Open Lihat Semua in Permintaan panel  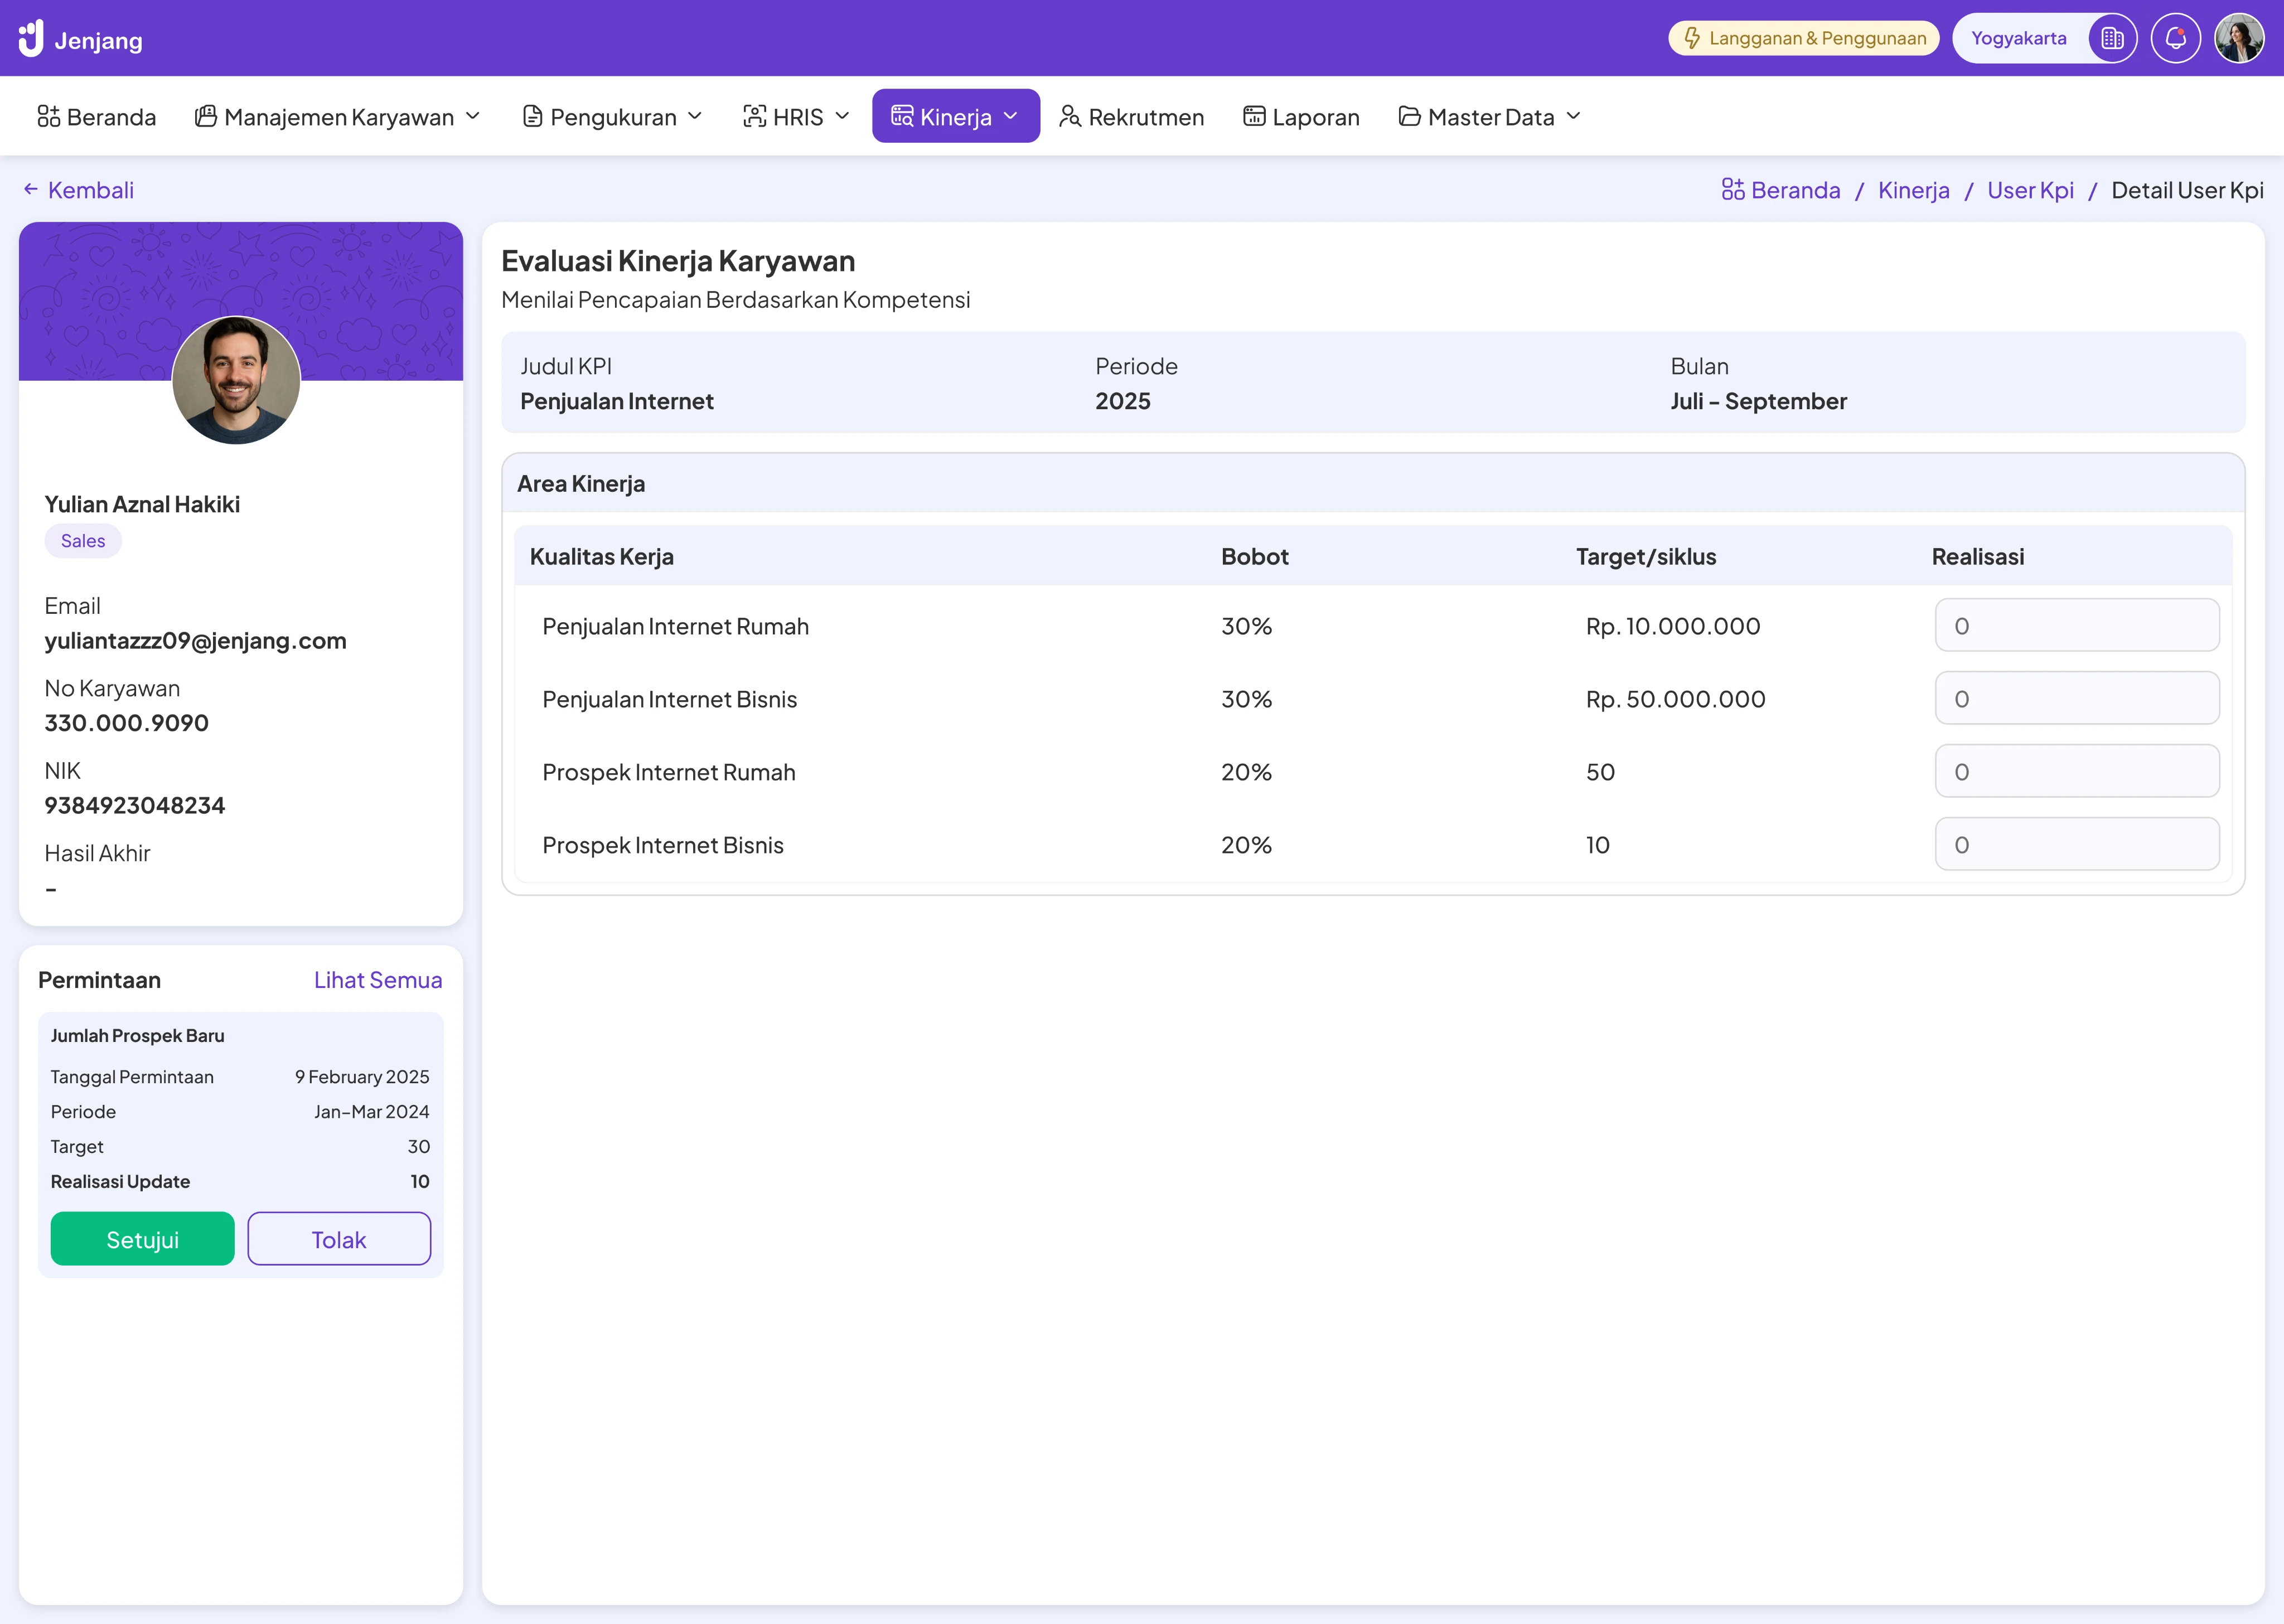[377, 980]
